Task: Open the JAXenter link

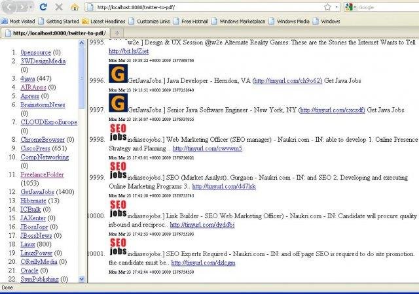Action: 33,218
